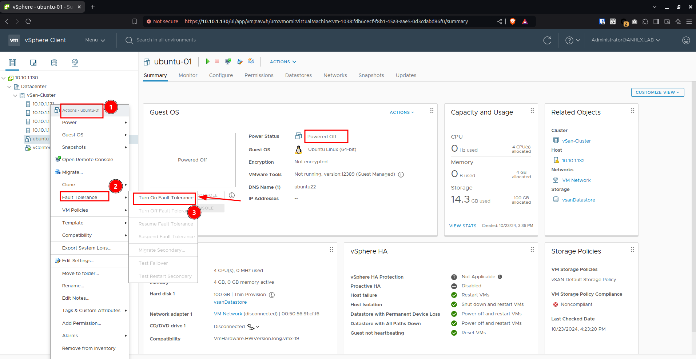Open the feedback smiley face icon
Screen dimensions: 696x359
click(686, 40)
